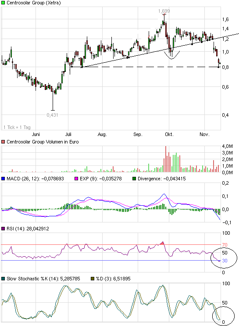Click the 1,4 price axis label

pos(225,29)
